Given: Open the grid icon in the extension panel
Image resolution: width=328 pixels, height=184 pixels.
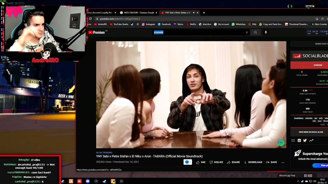Looking at the screenshot, I should coord(293,140).
